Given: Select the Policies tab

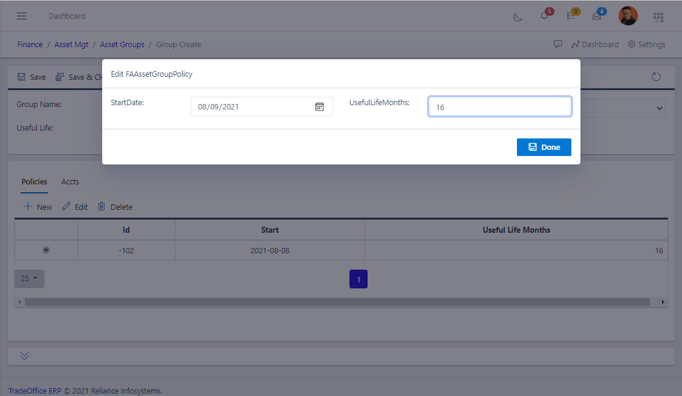Looking at the screenshot, I should [34, 181].
